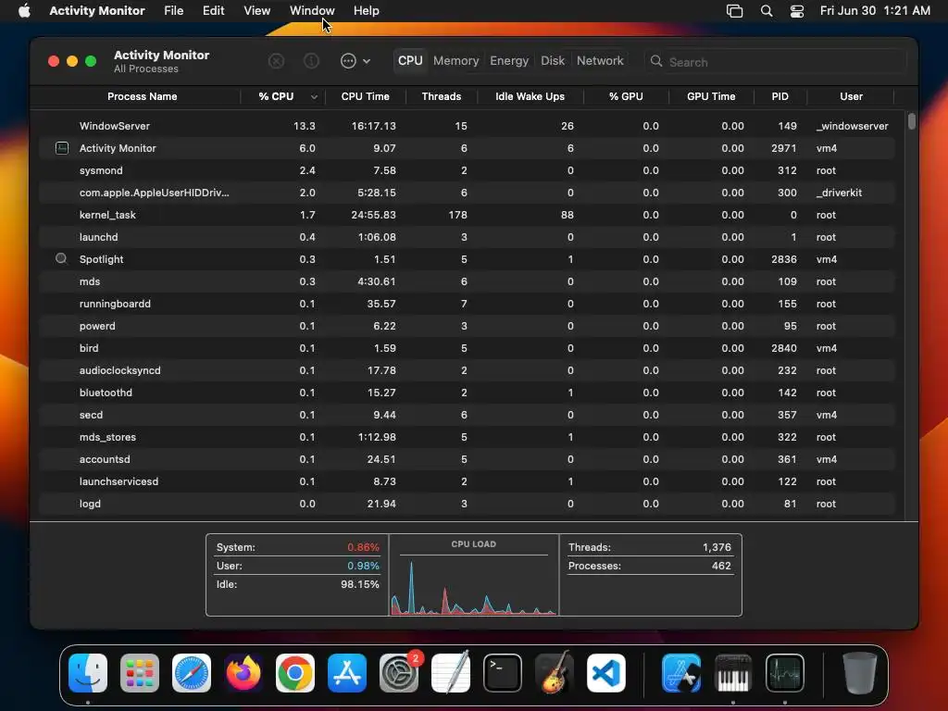948x711 pixels.
Task: Open the Activity Monitor app menu
Action: point(96,11)
